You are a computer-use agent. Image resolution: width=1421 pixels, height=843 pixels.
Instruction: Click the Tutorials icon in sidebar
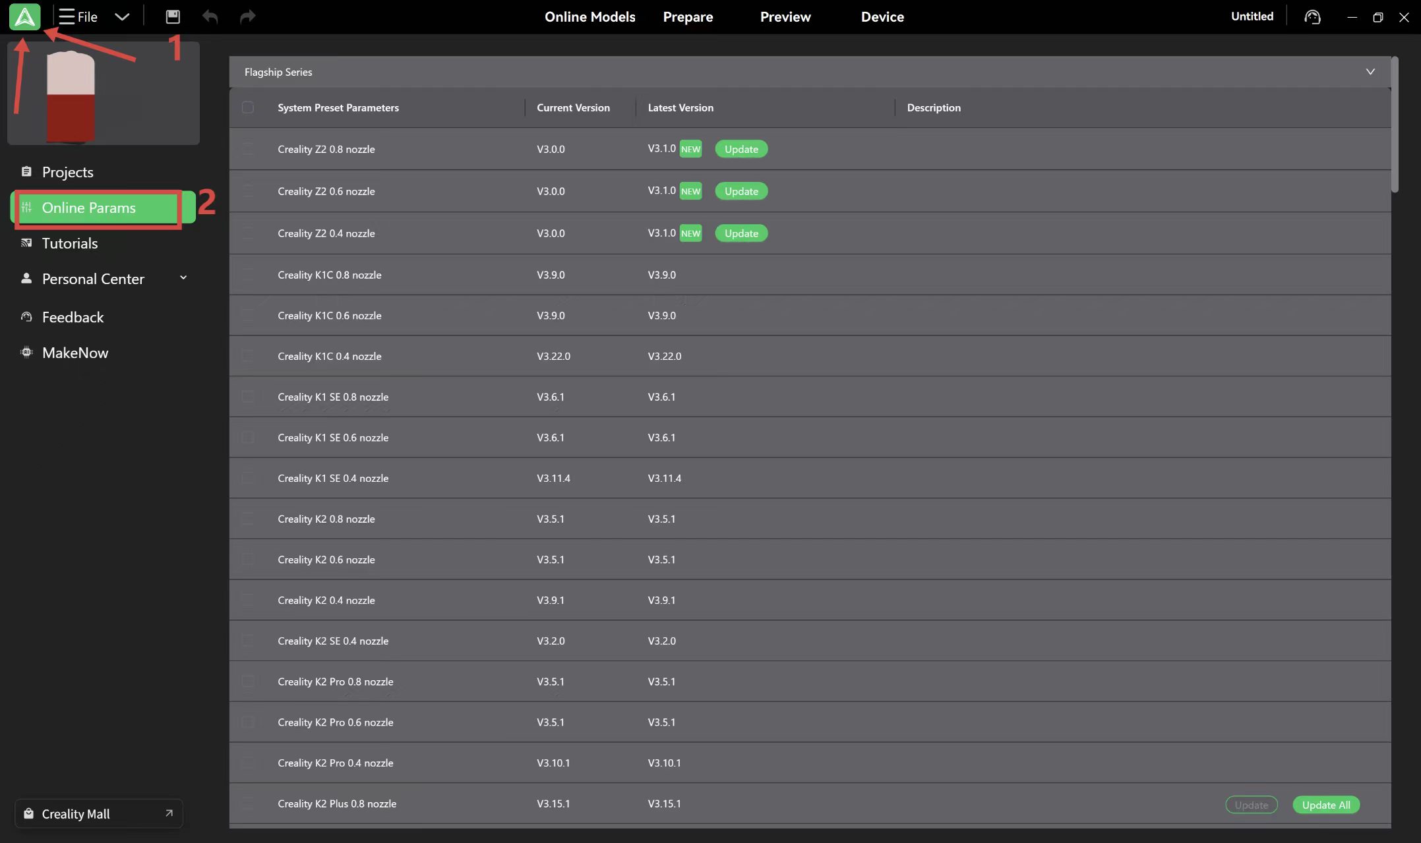click(26, 243)
